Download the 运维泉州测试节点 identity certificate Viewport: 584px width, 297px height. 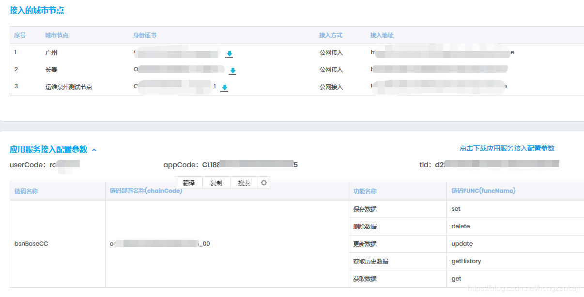click(224, 88)
